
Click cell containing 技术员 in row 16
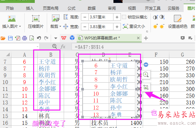coord(103,123)
